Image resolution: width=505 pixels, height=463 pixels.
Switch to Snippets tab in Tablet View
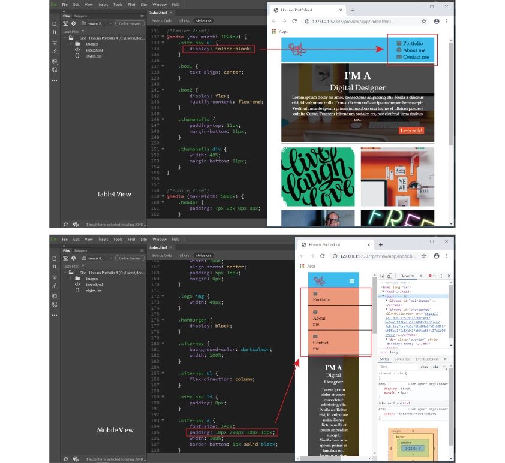coord(80,16)
